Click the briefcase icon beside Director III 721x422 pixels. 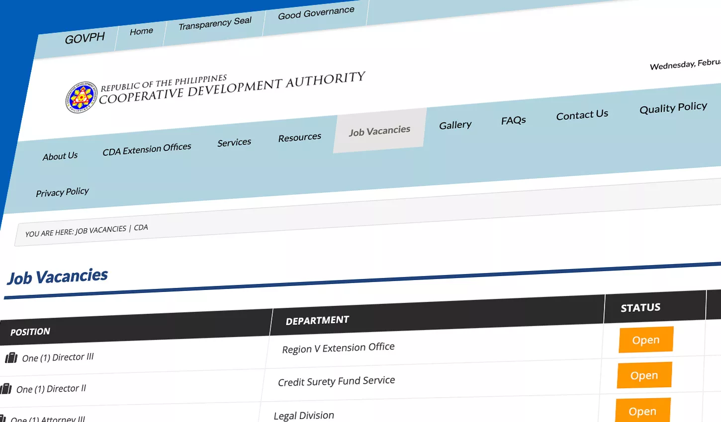click(x=11, y=356)
